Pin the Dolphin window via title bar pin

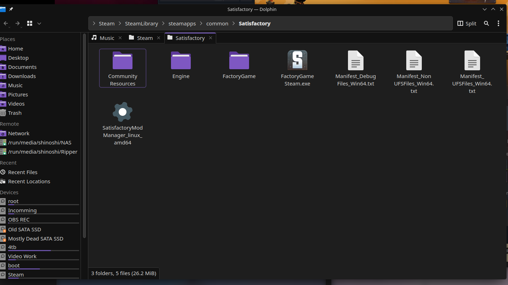11,9
